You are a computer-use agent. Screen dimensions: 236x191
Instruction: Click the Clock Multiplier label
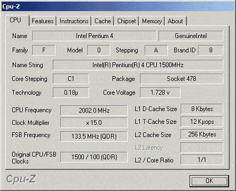pyautogui.click(x=31, y=123)
